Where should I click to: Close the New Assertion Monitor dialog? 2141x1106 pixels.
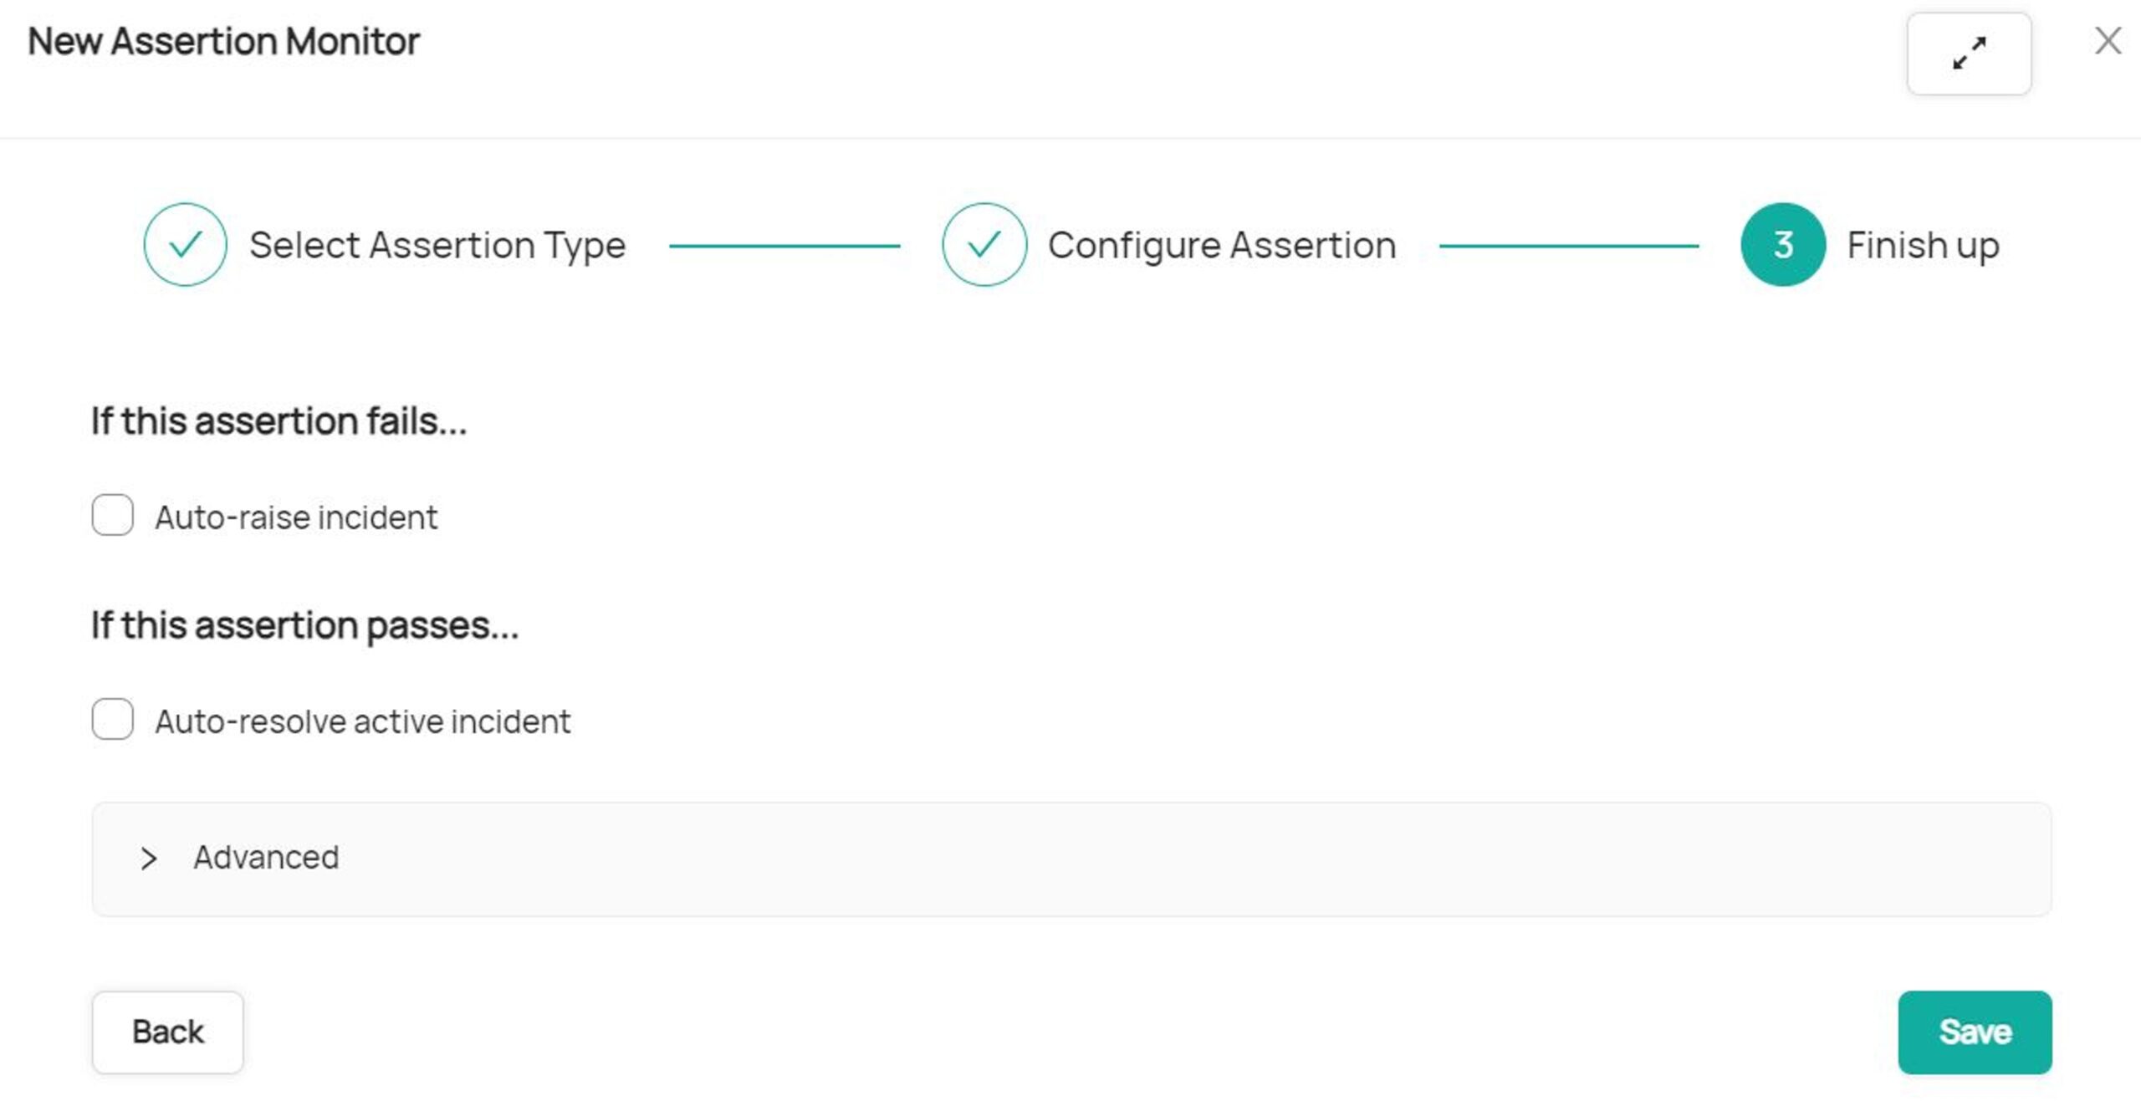point(2108,41)
